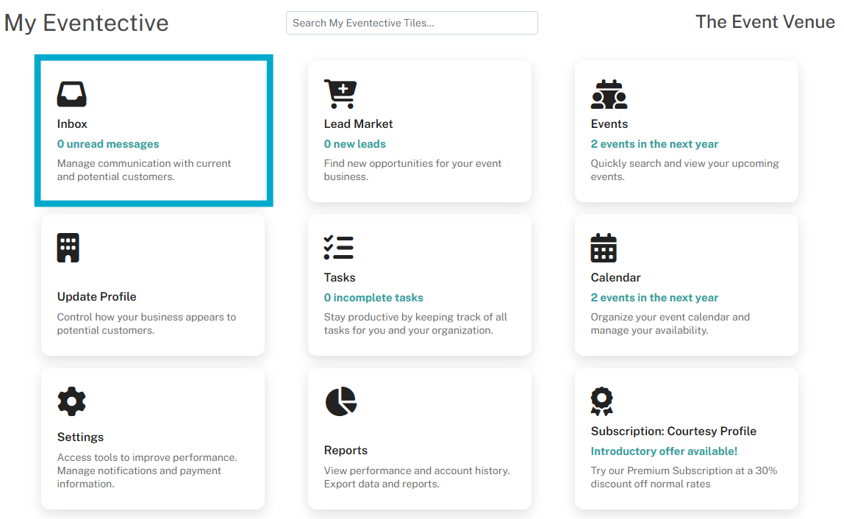
Task: Click The Event Venue name in header
Action: point(765,21)
